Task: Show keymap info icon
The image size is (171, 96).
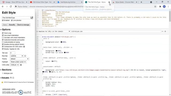Action: pos(25,56)
